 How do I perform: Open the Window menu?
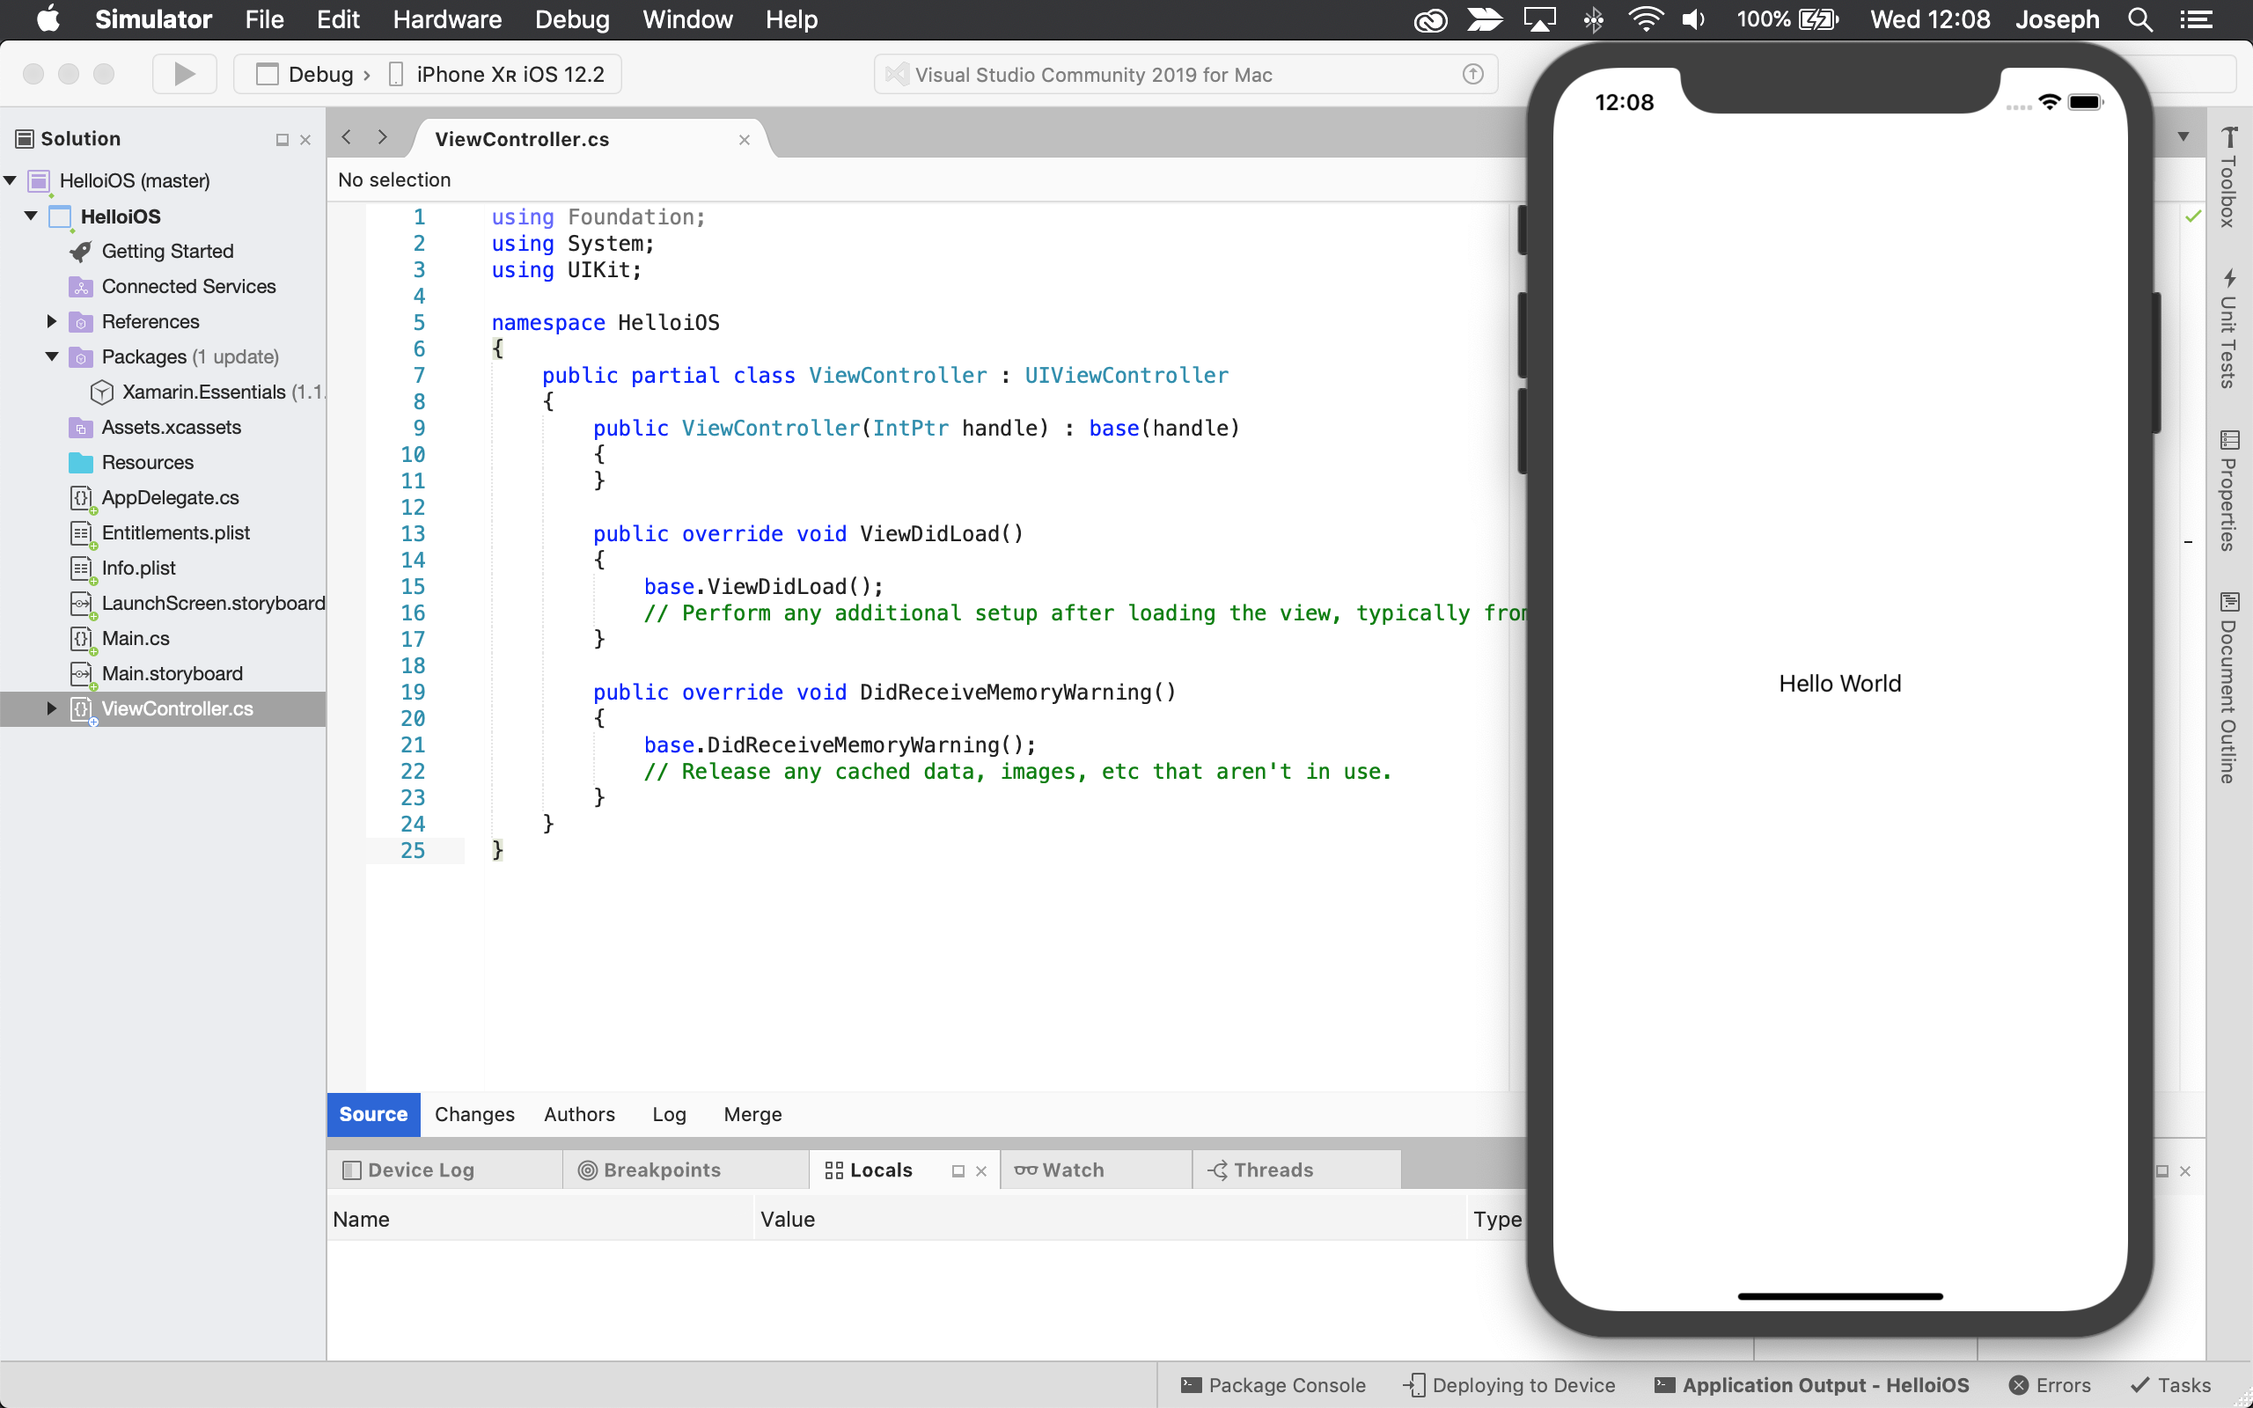coord(687,19)
